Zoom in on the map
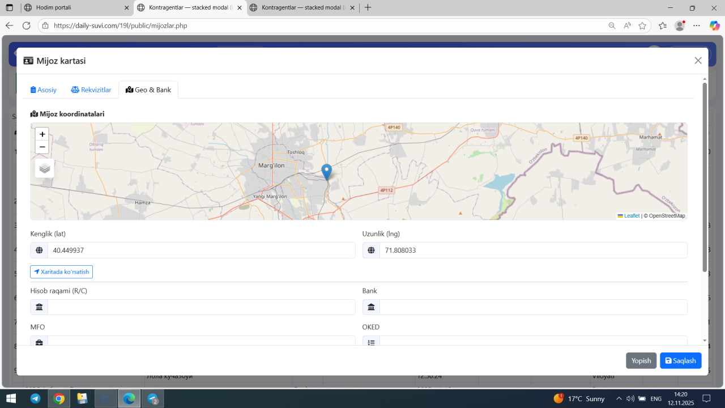This screenshot has width=725, height=408. click(42, 134)
